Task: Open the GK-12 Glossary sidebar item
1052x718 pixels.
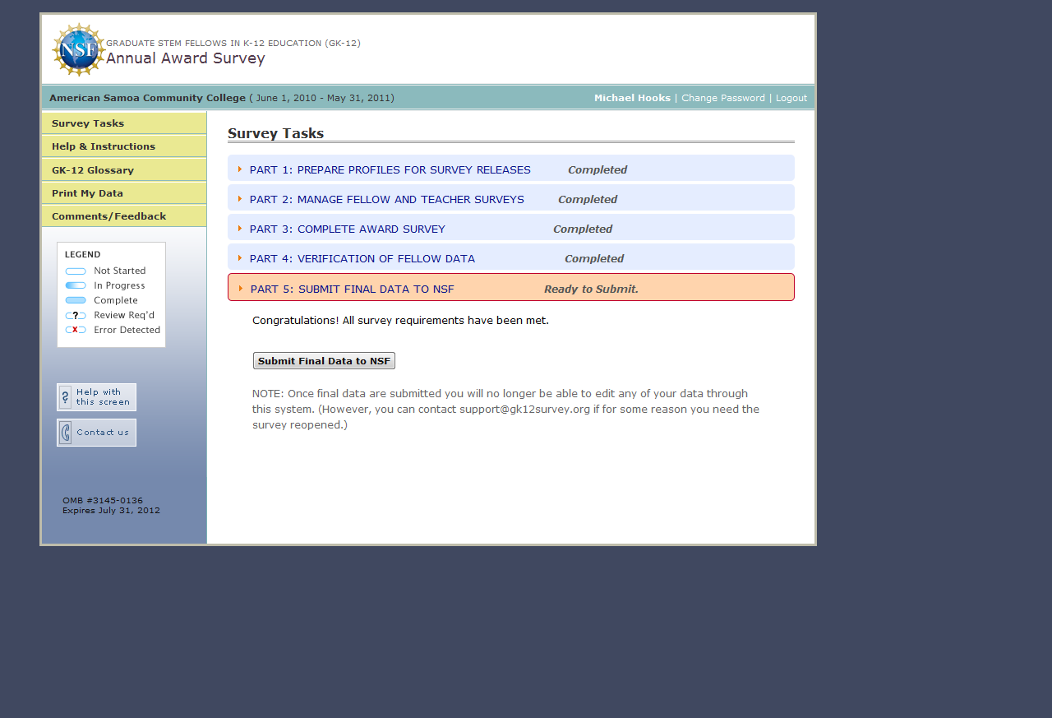Action: (124, 170)
